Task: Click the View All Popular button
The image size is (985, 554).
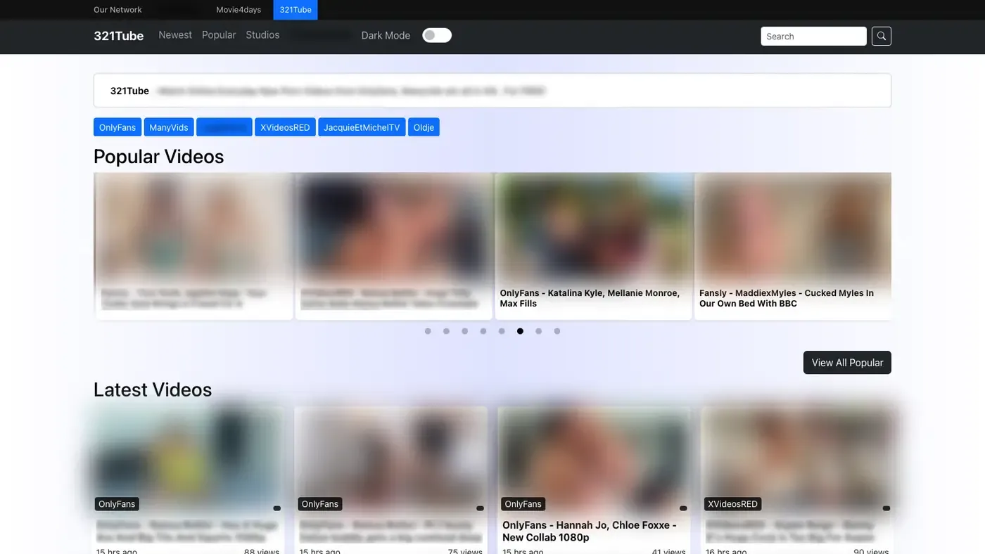Action: 847,363
